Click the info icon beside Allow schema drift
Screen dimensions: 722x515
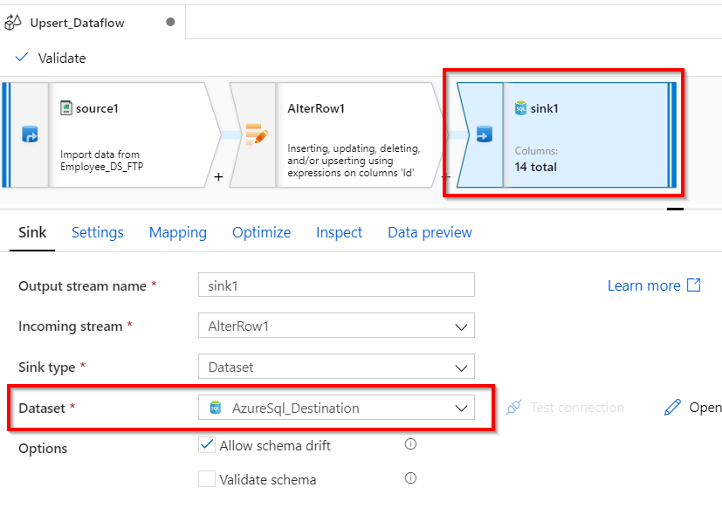[410, 444]
